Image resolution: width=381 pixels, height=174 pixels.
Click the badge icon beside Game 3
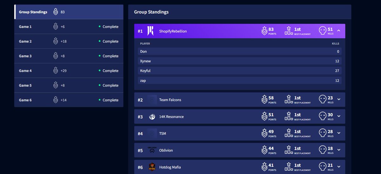pos(56,56)
